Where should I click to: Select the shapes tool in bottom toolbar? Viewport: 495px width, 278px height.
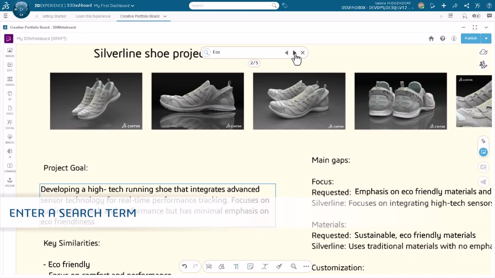click(x=222, y=266)
